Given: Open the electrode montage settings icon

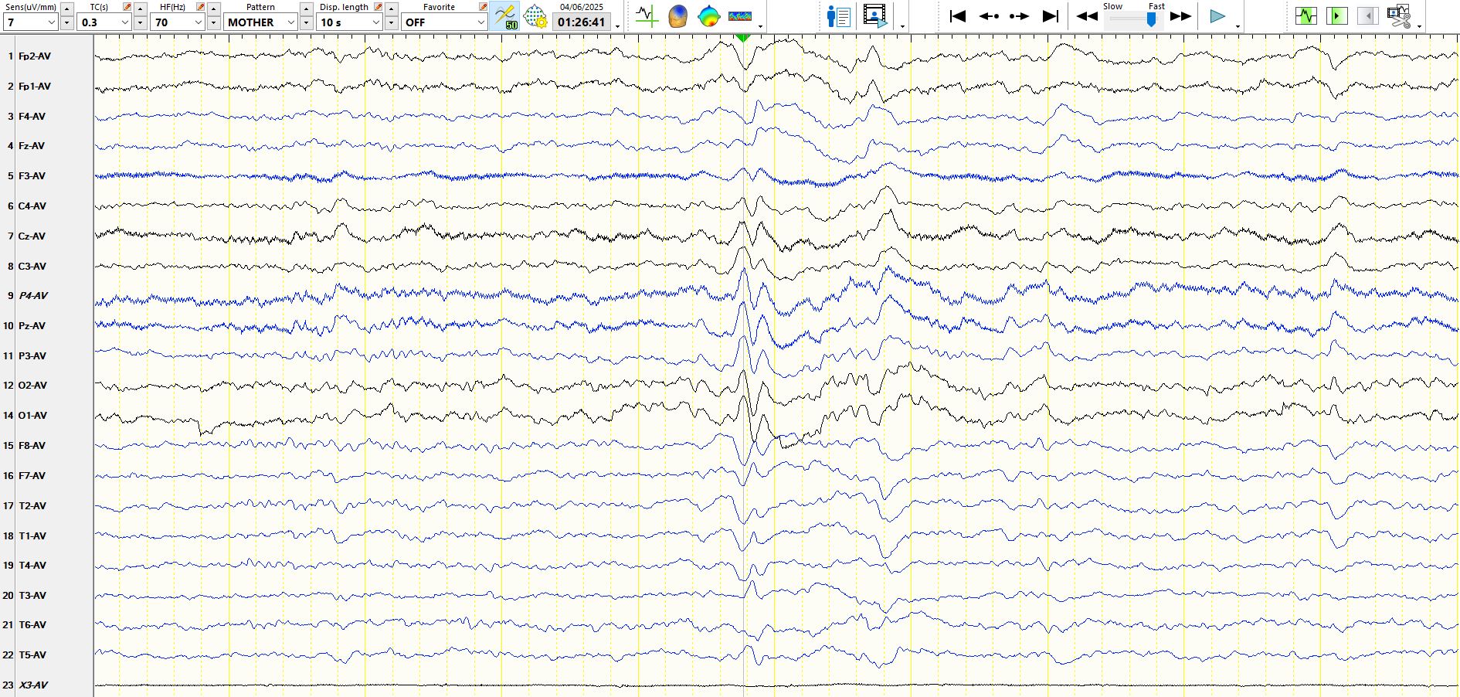Looking at the screenshot, I should (535, 16).
